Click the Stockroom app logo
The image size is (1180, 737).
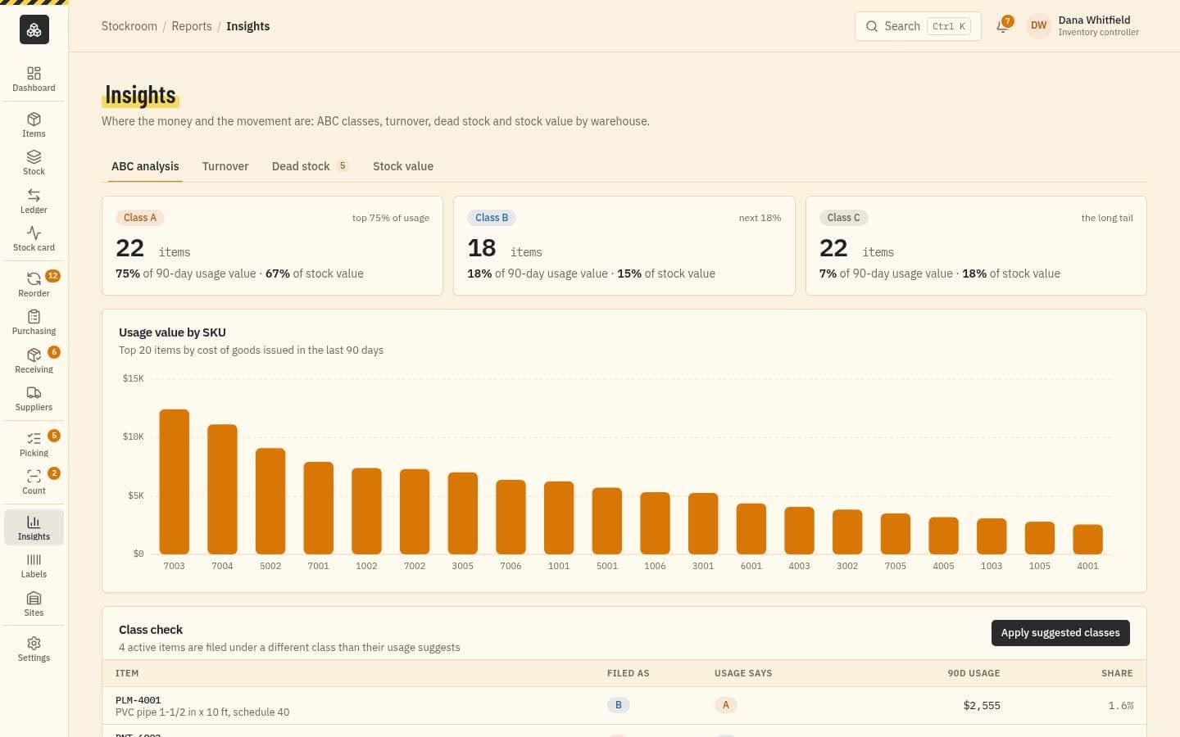pos(34,29)
